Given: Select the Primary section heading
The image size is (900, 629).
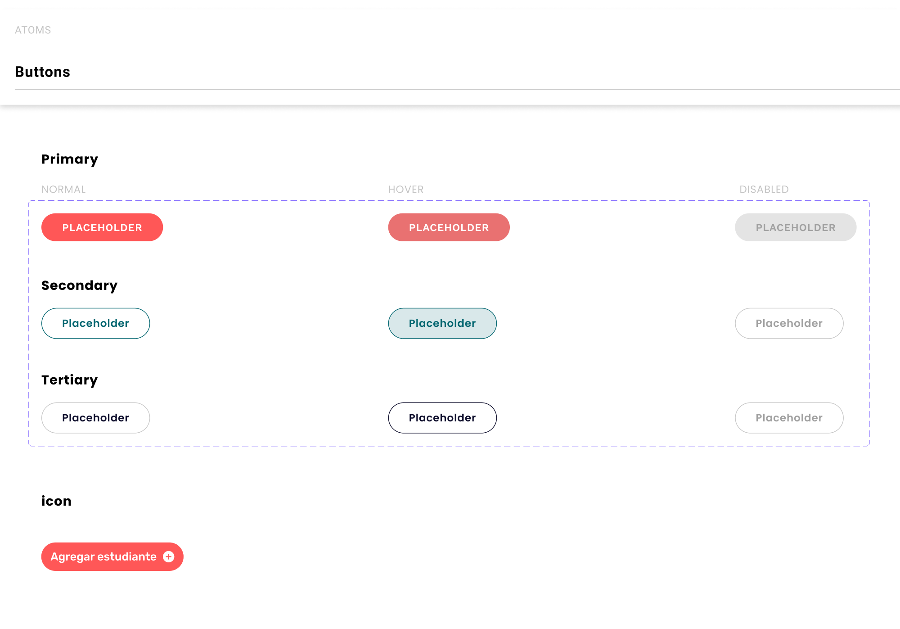Looking at the screenshot, I should pos(70,159).
